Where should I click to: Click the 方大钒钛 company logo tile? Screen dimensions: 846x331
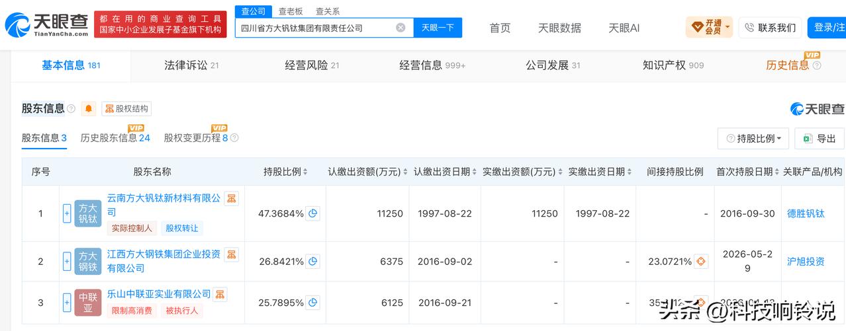point(88,213)
